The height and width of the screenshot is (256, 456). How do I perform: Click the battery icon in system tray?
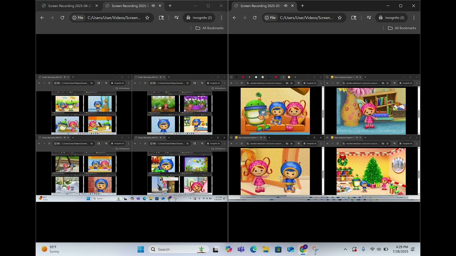(386, 249)
